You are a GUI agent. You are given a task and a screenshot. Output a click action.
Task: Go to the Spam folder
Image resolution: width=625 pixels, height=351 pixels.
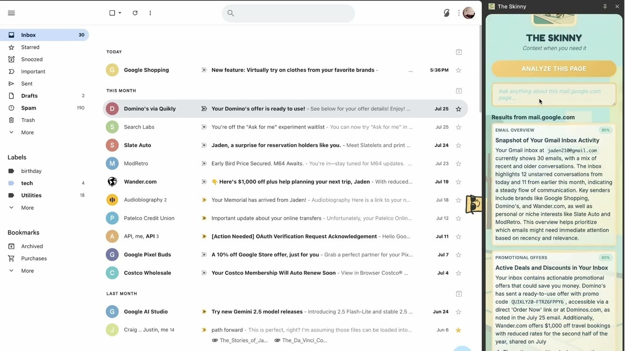click(x=28, y=108)
